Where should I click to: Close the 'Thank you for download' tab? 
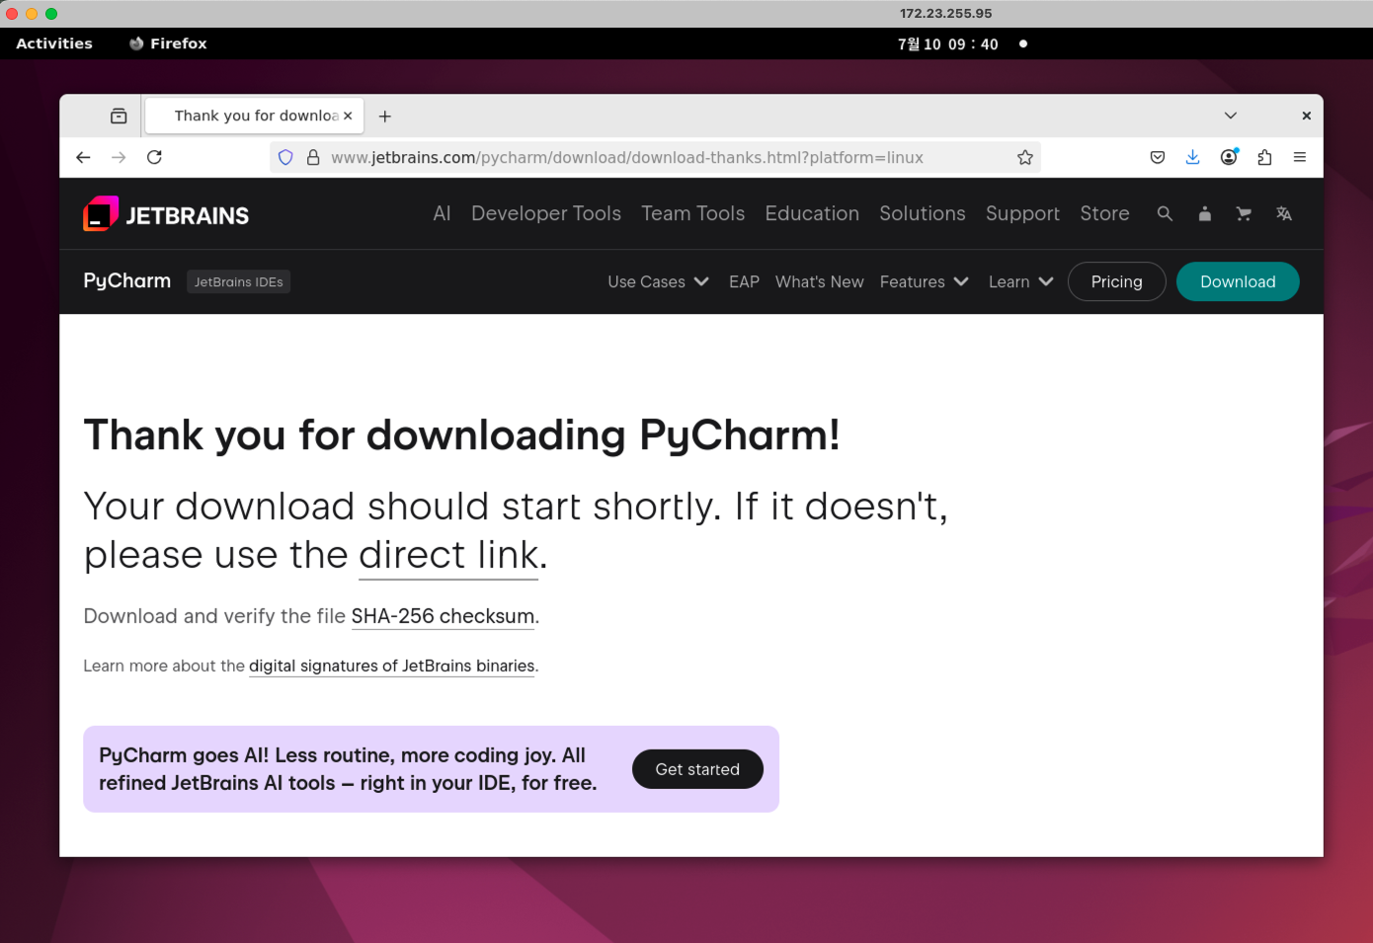pos(348,116)
